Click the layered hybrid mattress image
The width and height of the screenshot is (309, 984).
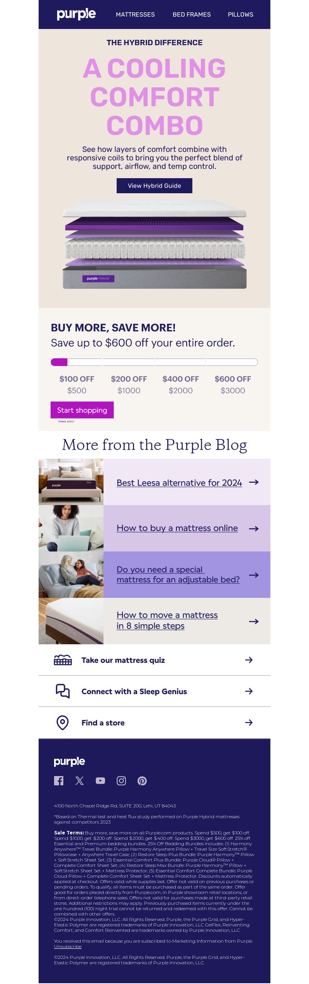(x=154, y=244)
